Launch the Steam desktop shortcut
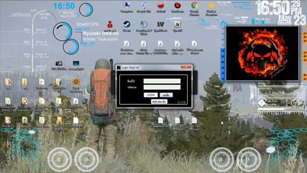307x173 pixels. (127, 27)
